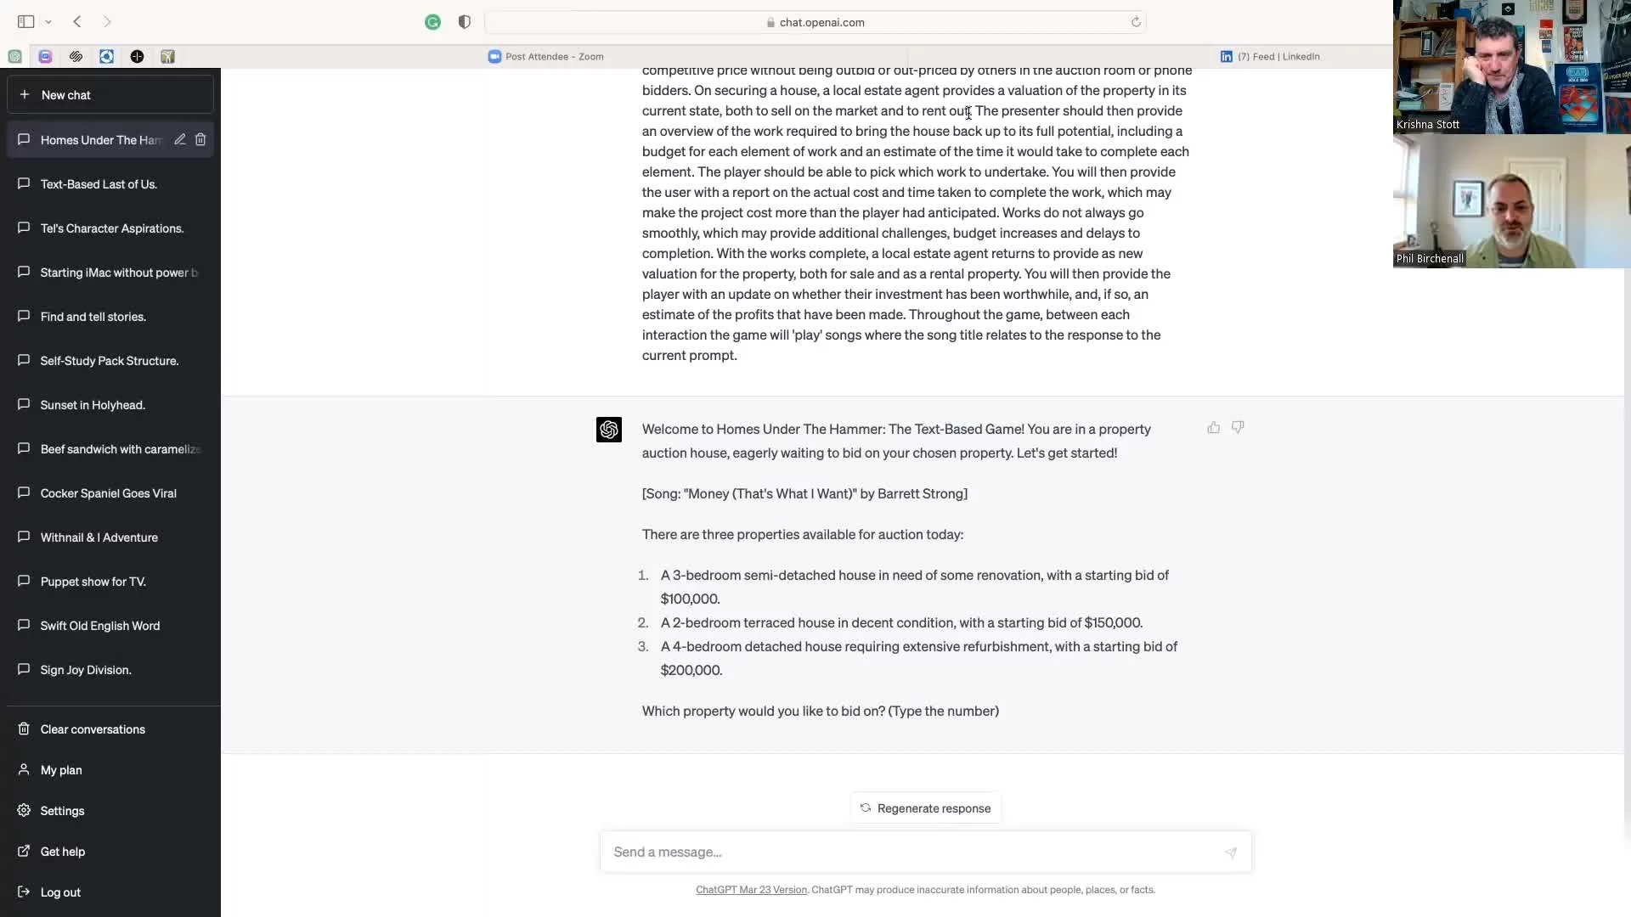The width and height of the screenshot is (1631, 917).
Task: Open the LinkedIn Feed tab
Action: [x=1272, y=56]
